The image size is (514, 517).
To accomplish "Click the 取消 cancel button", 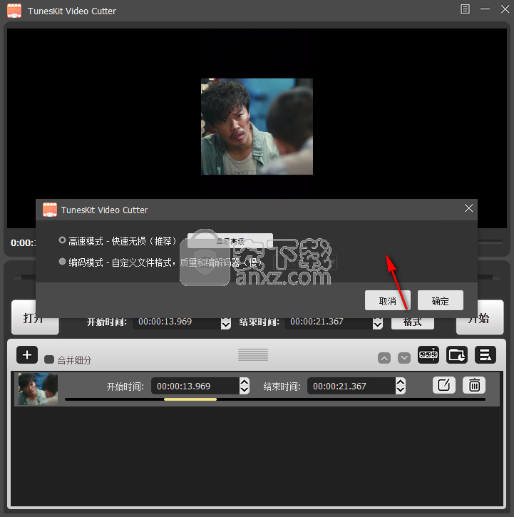I will [x=388, y=300].
